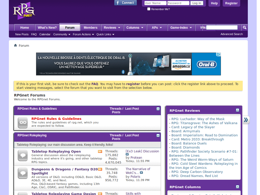Open RSS feed for Dungeons & Dragons forum

pos(100,169)
